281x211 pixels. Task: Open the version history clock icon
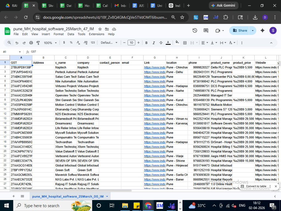(x=195, y=30)
